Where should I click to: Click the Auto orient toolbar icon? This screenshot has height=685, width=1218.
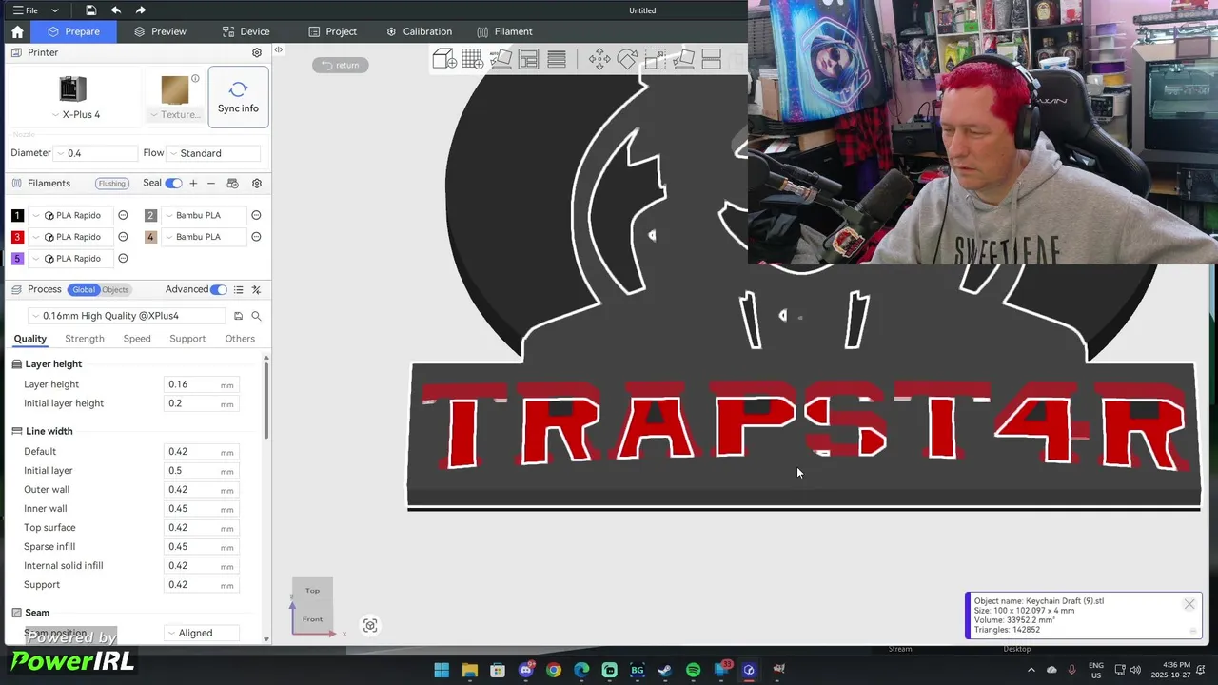pos(501,60)
